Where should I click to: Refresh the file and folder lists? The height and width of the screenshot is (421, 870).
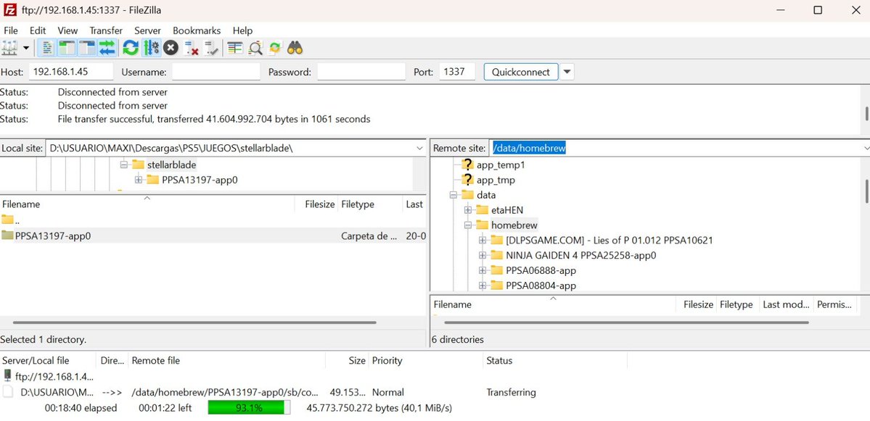click(x=131, y=49)
